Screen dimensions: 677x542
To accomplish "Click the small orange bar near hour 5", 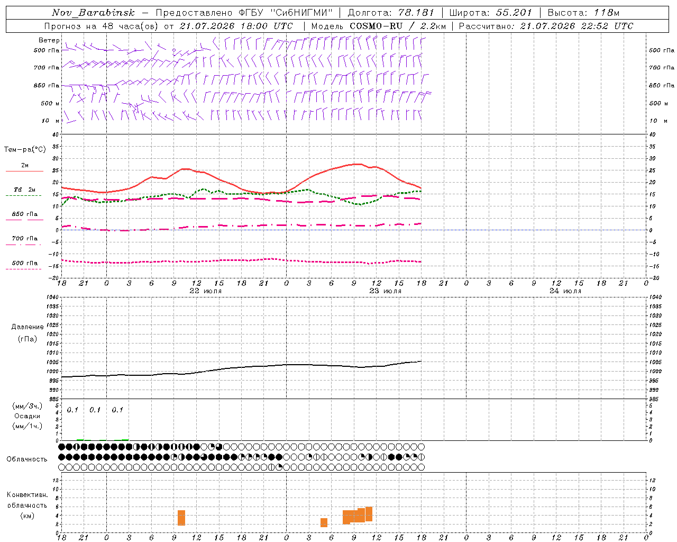I will coord(324,522).
